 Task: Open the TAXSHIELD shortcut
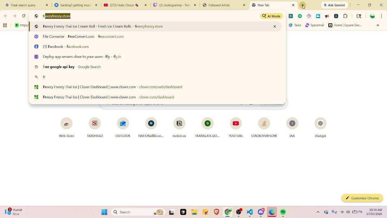coord(95,127)
